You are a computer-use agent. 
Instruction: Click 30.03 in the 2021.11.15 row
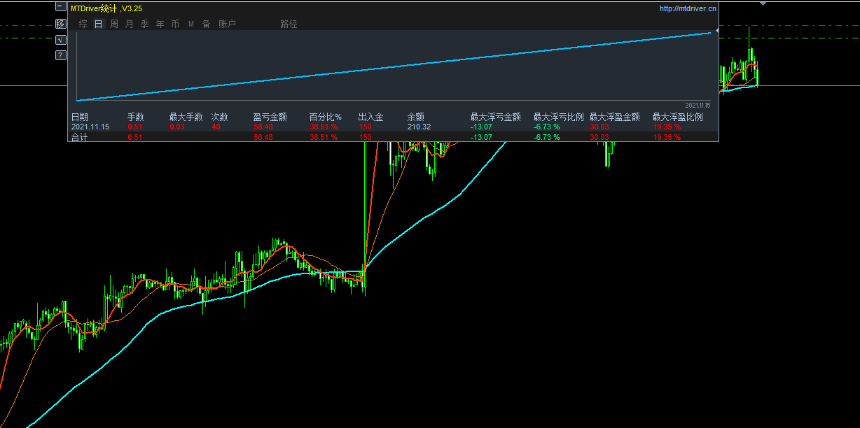pyautogui.click(x=599, y=127)
